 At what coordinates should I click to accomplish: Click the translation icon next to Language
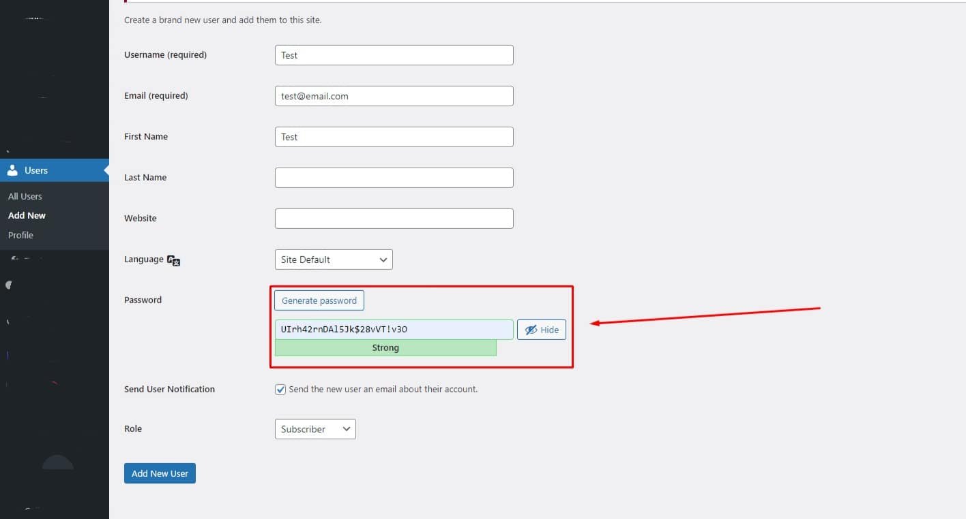click(173, 260)
